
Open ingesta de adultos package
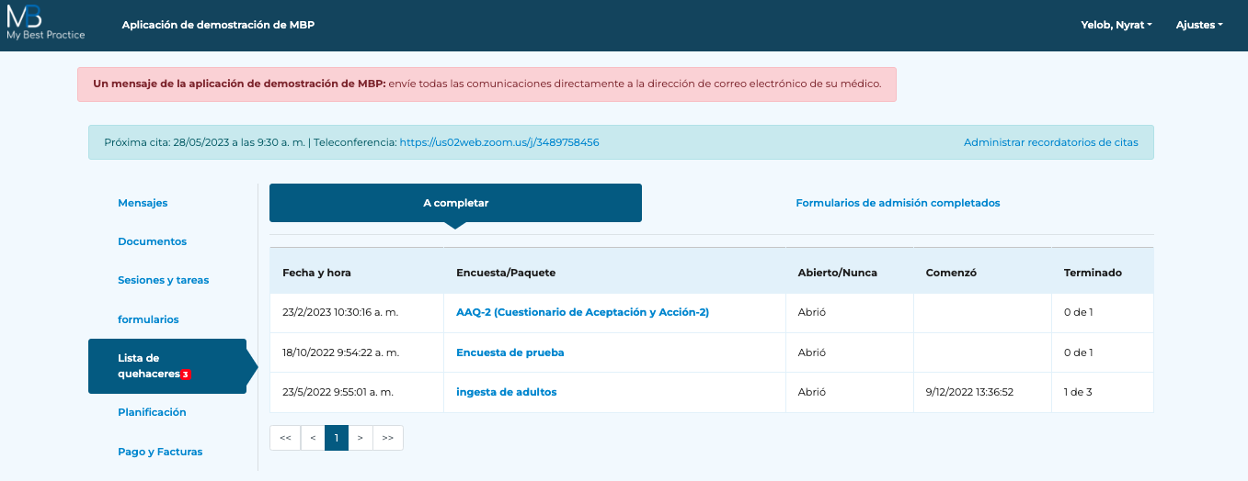coord(506,392)
